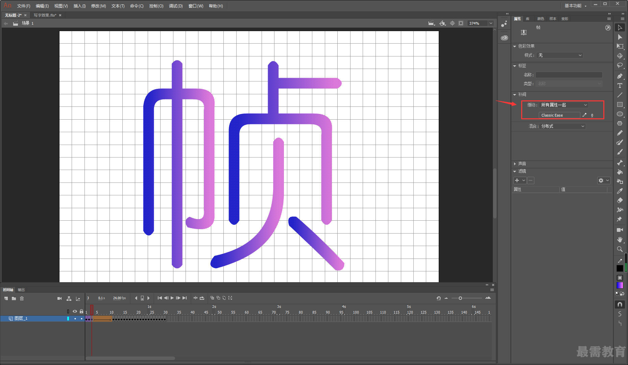Select the Line tool

point(620,95)
